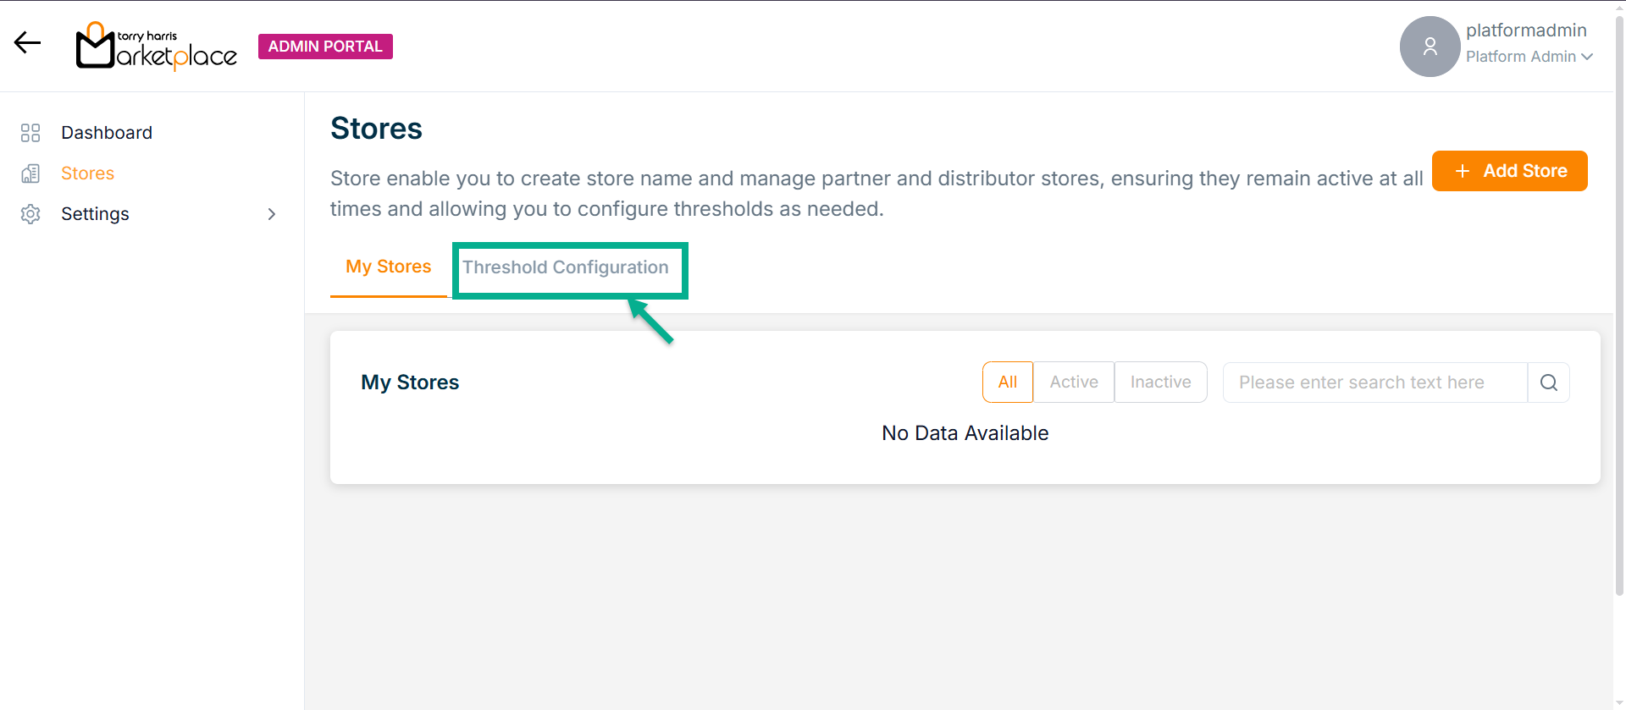The height and width of the screenshot is (710, 1626).
Task: Filter stores by Active status
Action: pyautogui.click(x=1073, y=383)
